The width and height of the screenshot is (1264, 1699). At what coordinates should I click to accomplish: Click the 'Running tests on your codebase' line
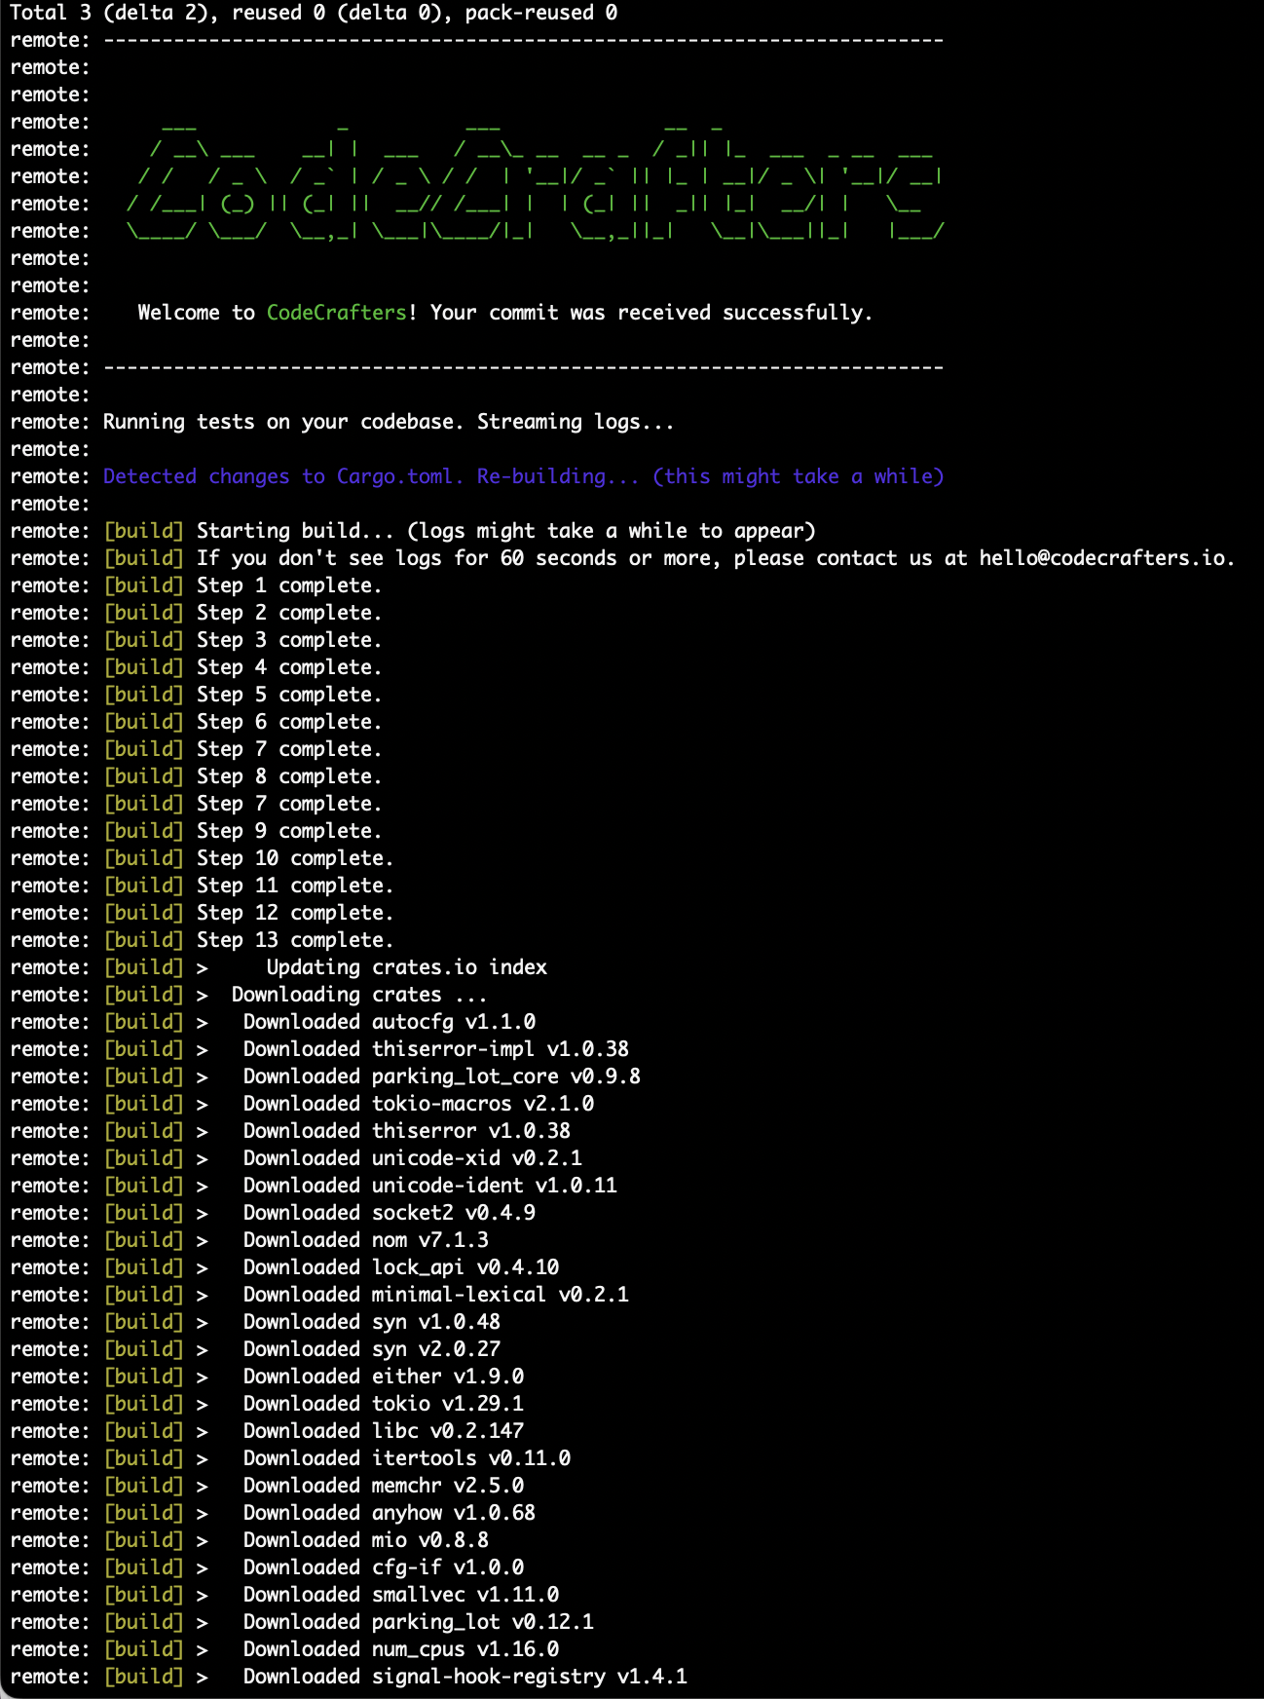[x=389, y=422]
